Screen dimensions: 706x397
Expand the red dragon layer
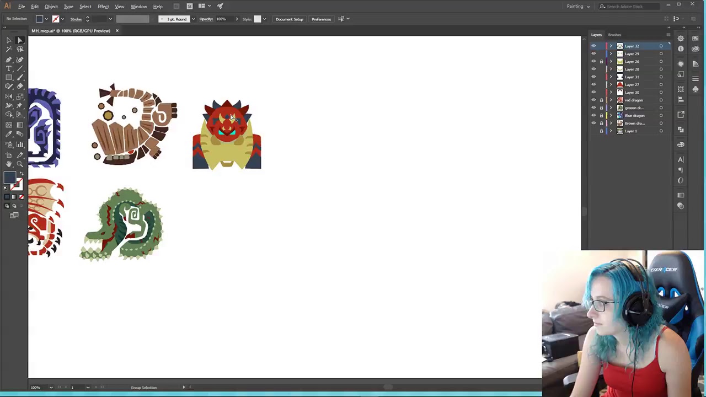(x=611, y=100)
